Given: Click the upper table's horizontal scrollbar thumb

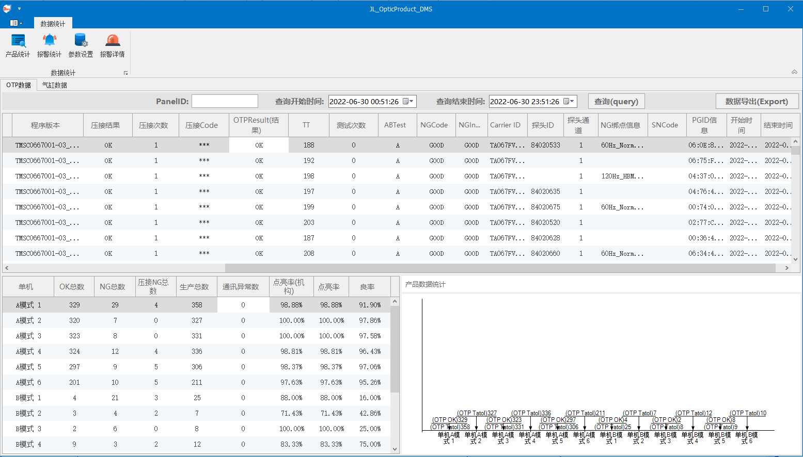Looking at the screenshot, I should pos(500,268).
